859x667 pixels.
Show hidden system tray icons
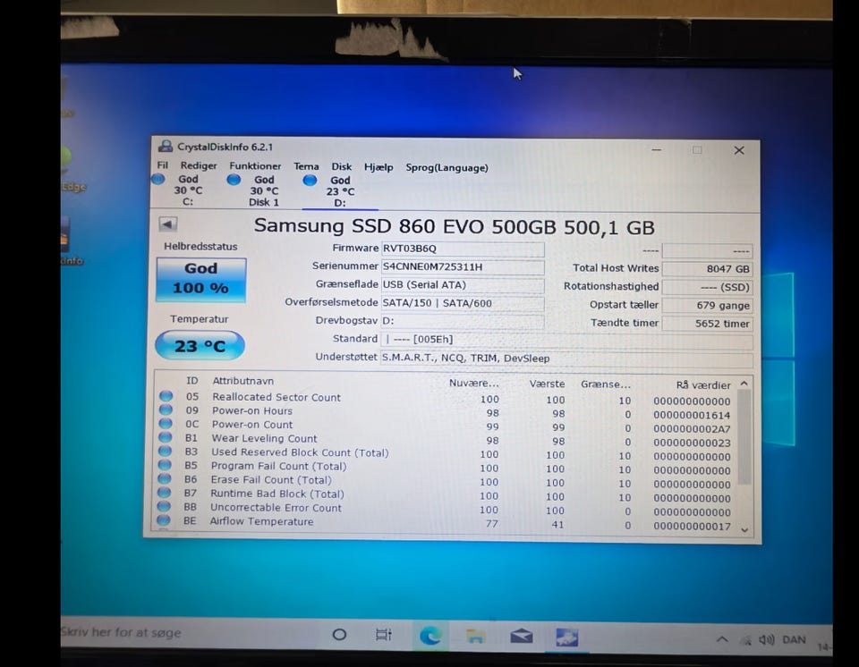tap(722, 639)
